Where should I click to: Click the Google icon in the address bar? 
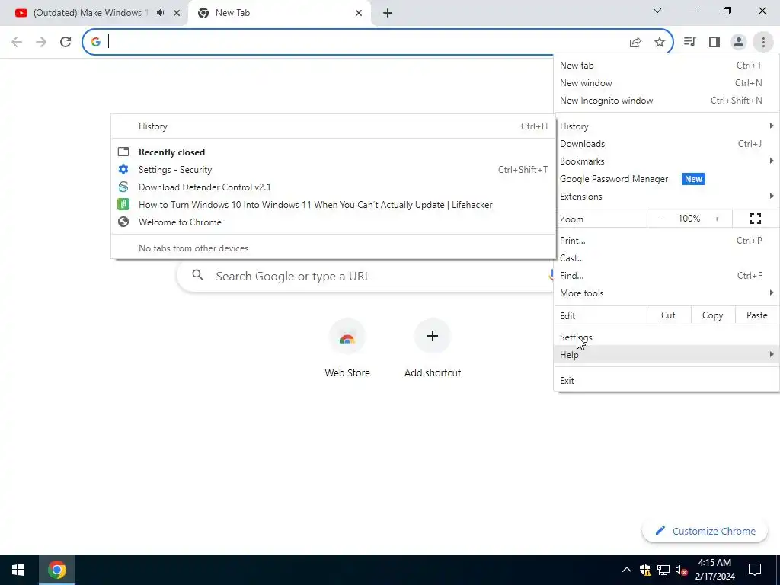point(96,43)
